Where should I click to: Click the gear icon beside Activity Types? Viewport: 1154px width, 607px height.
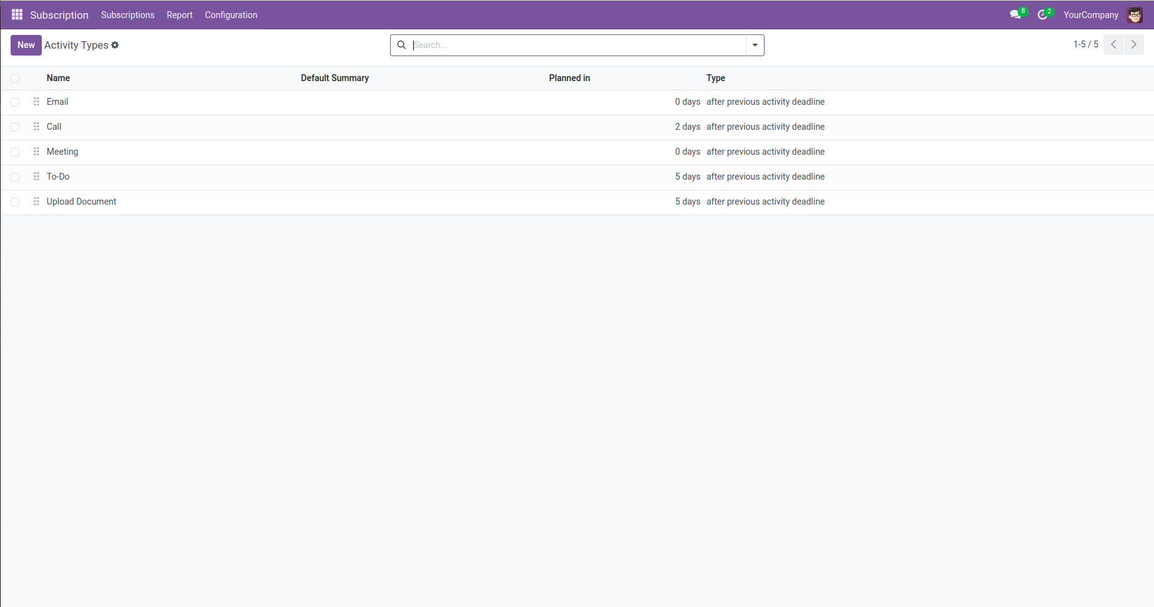pos(115,45)
